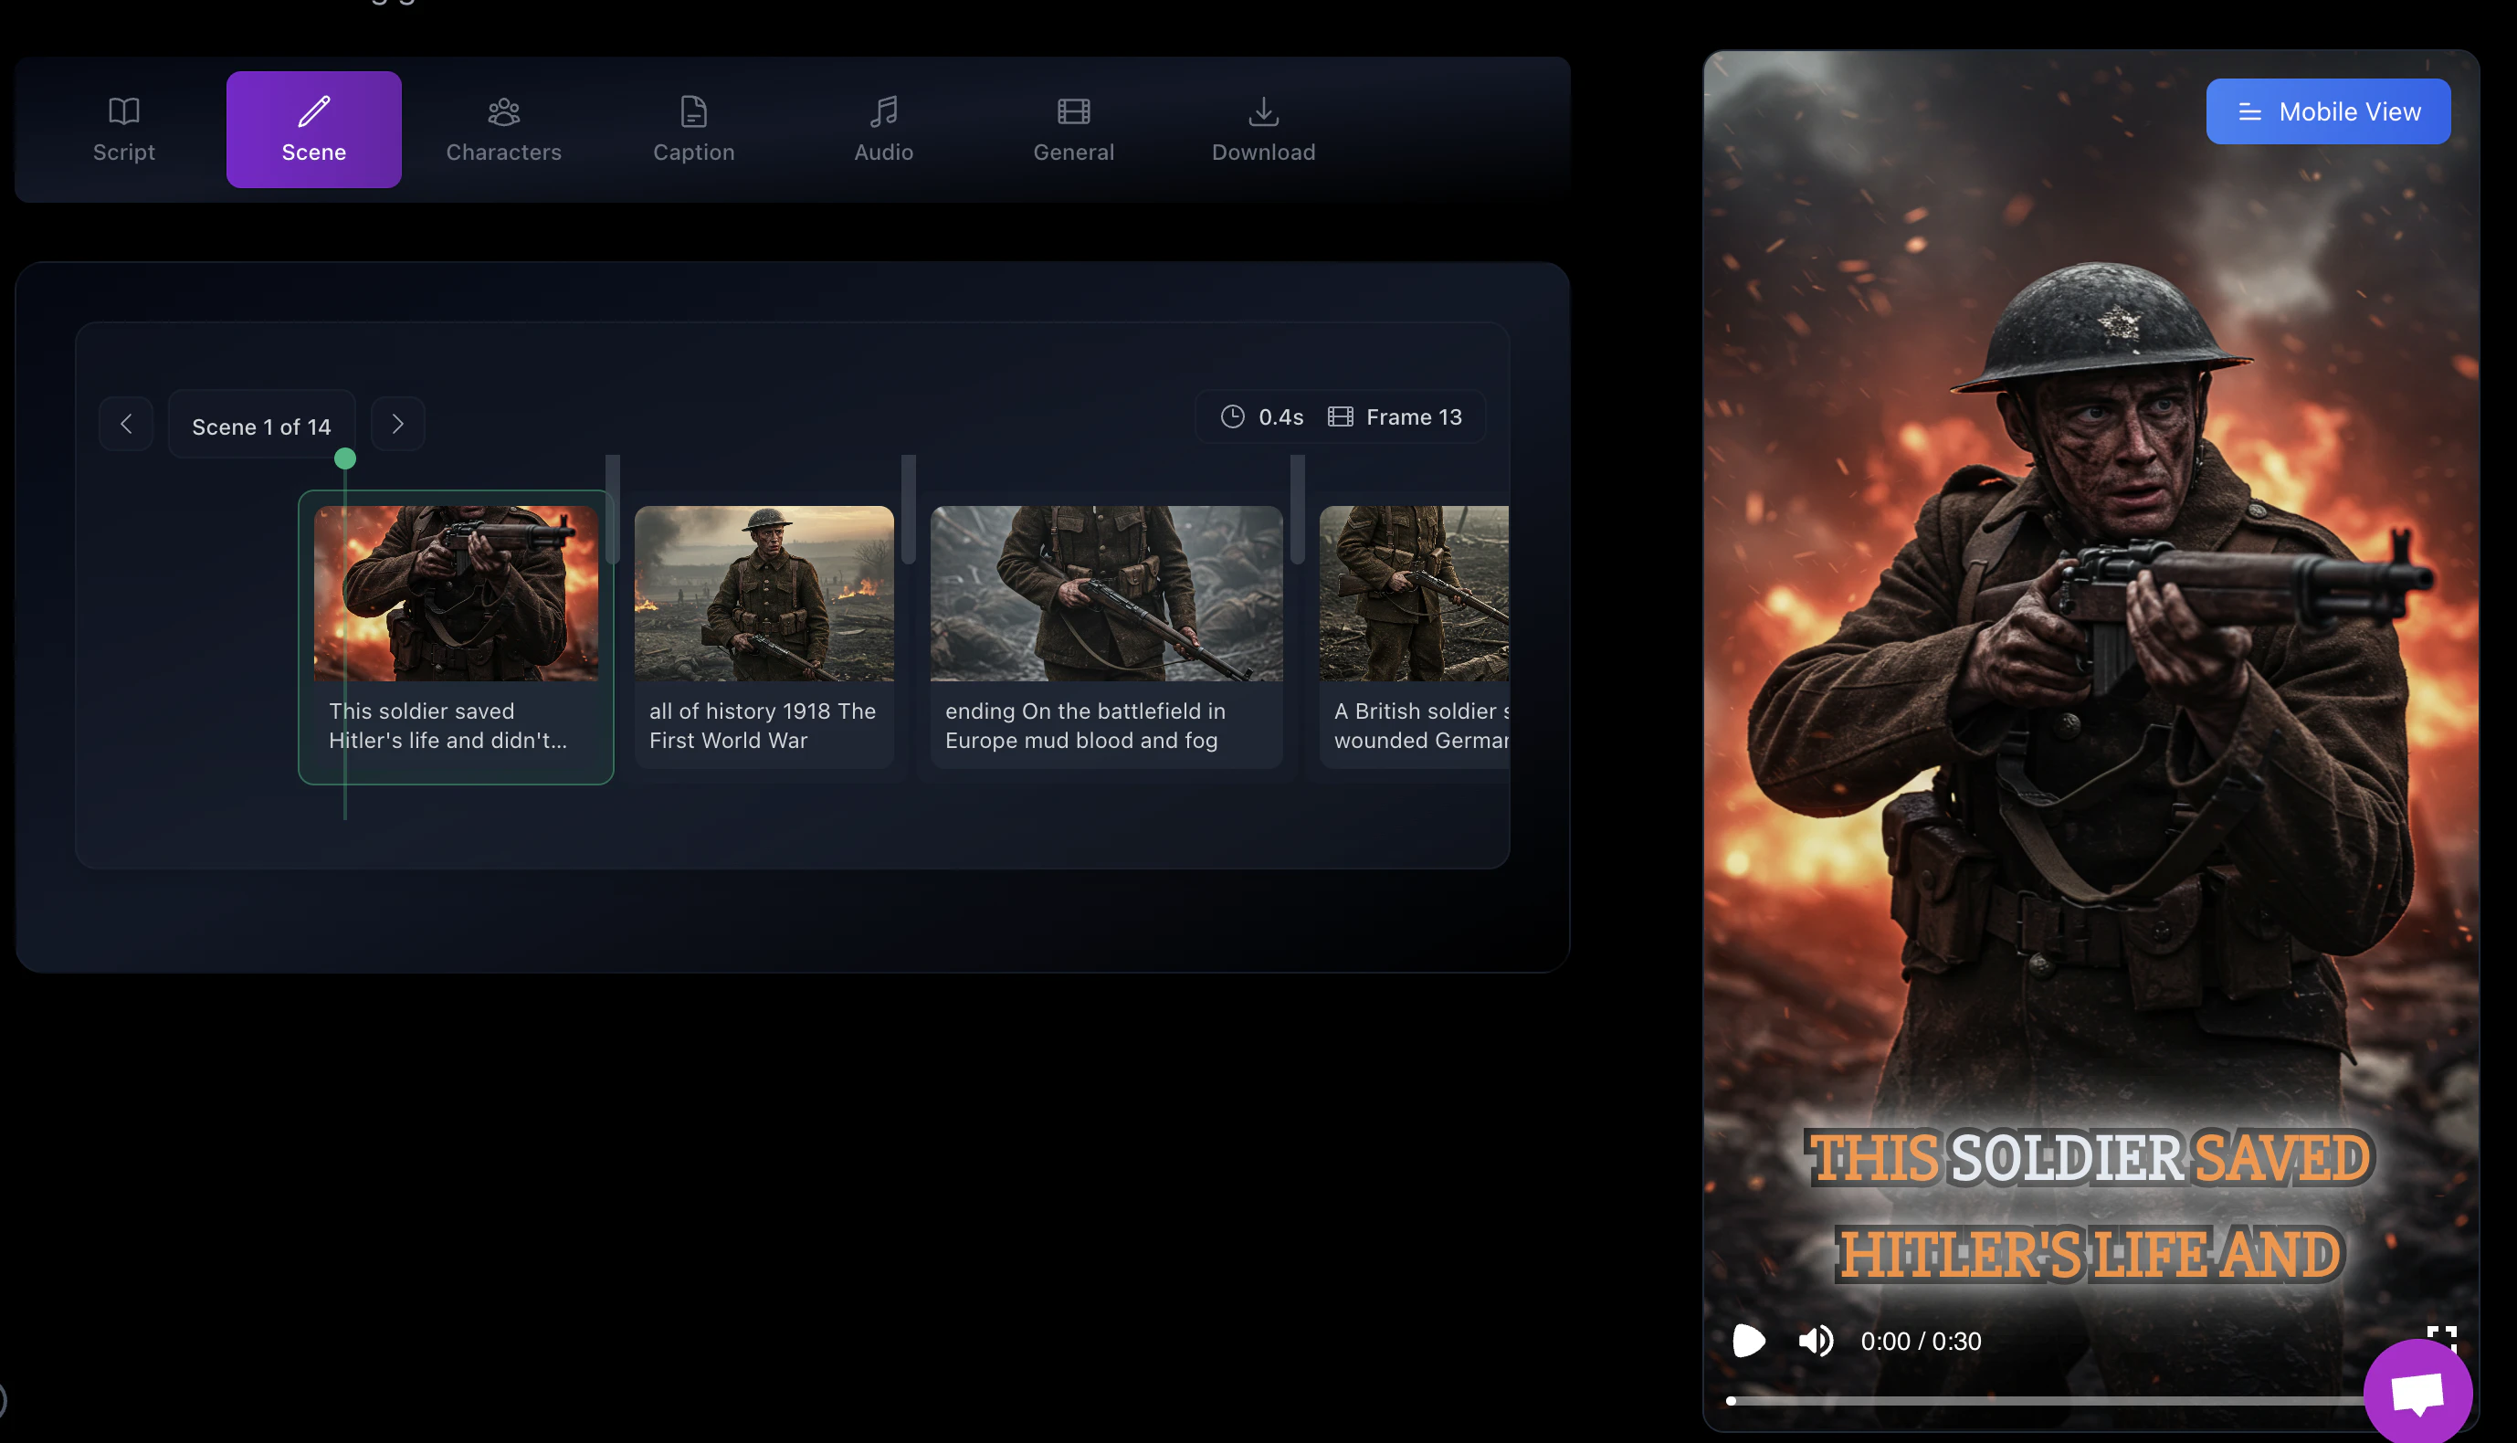Open the General settings icon
The width and height of the screenshot is (2517, 1443).
[x=1073, y=112]
